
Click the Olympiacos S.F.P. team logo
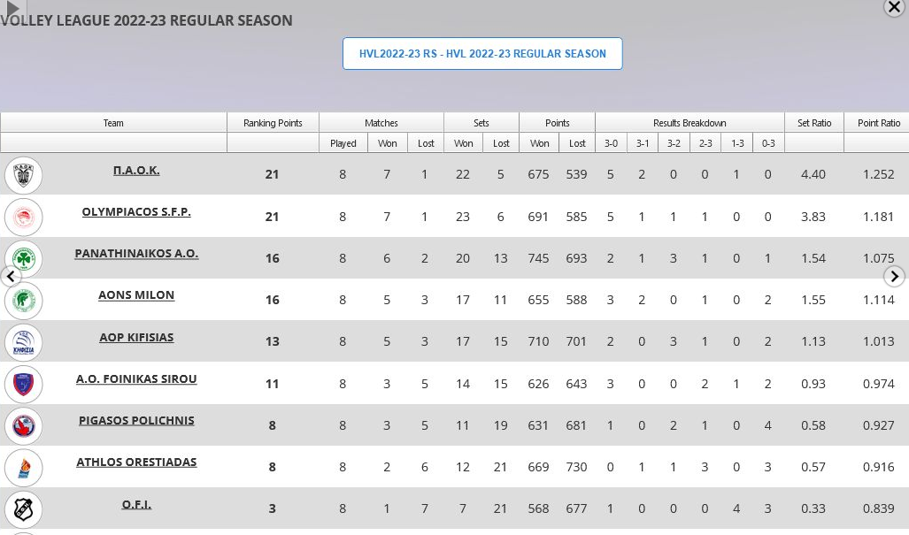(x=23, y=217)
